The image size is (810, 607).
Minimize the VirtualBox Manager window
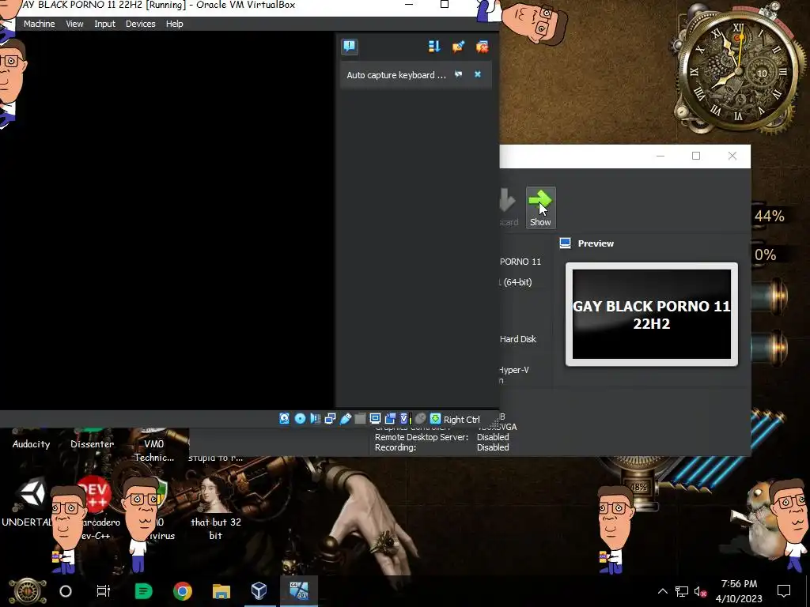pyautogui.click(x=660, y=156)
